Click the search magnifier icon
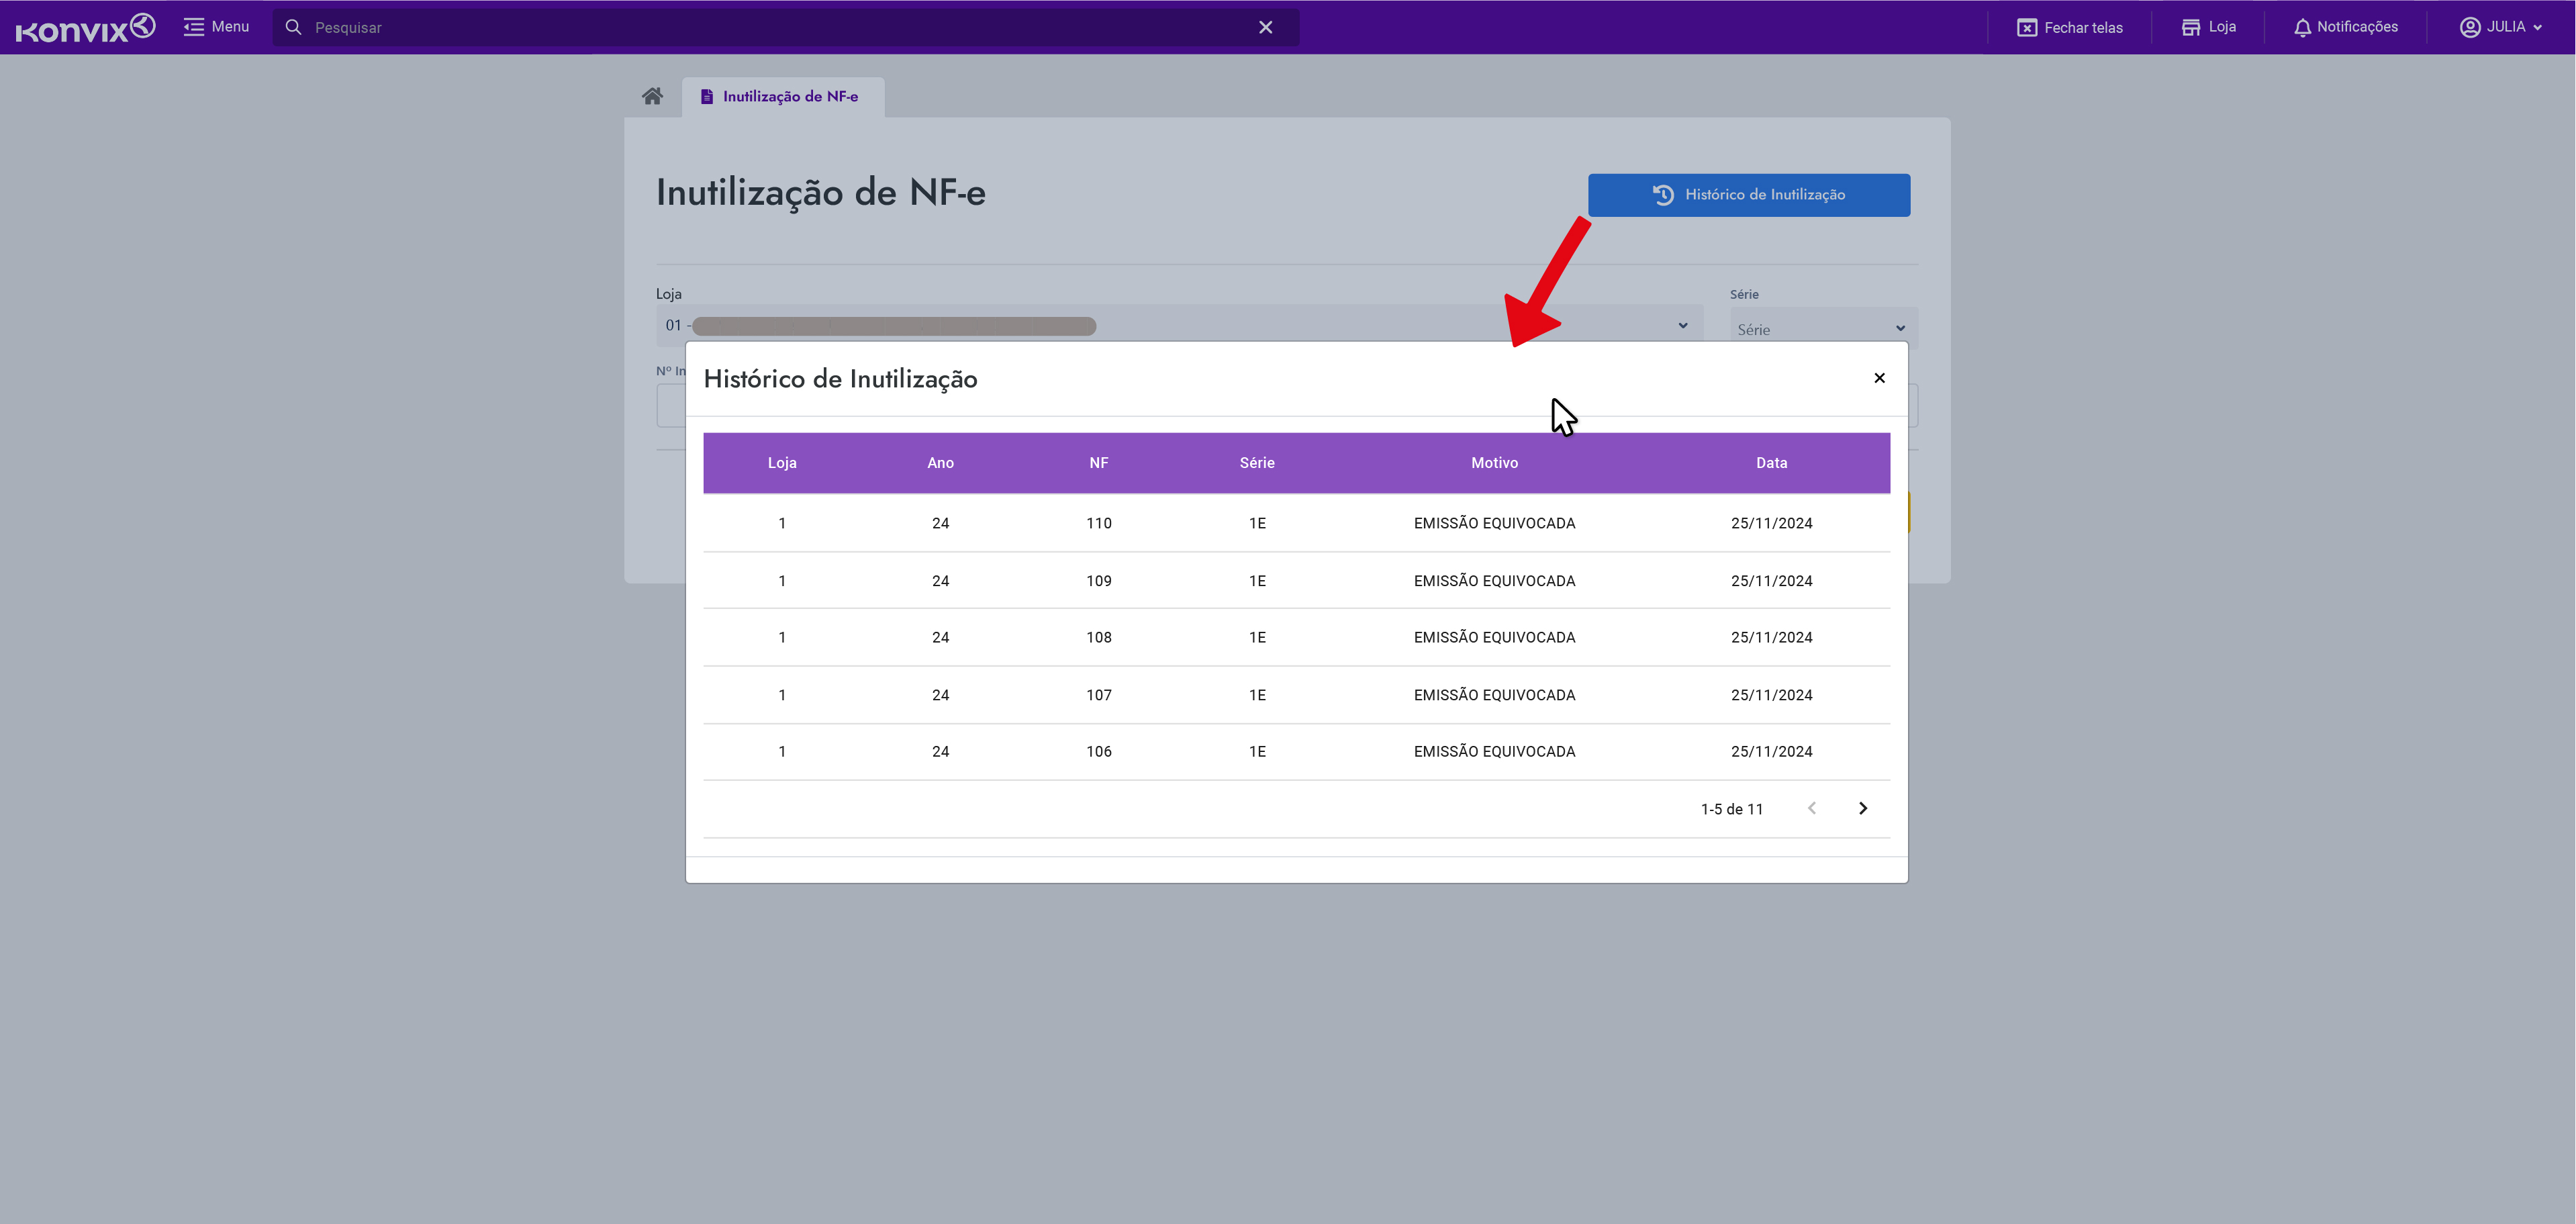The width and height of the screenshot is (2576, 1224). tap(293, 27)
